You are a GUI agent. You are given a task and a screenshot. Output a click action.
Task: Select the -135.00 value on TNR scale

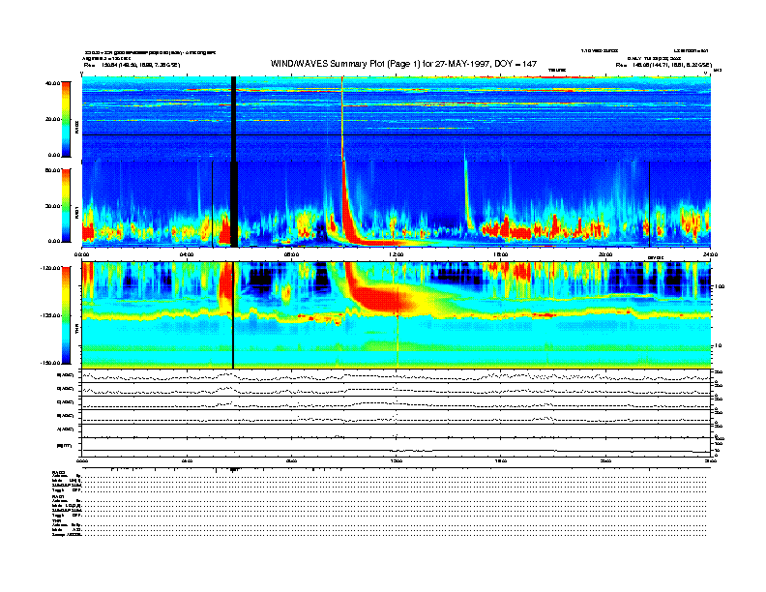click(50, 315)
